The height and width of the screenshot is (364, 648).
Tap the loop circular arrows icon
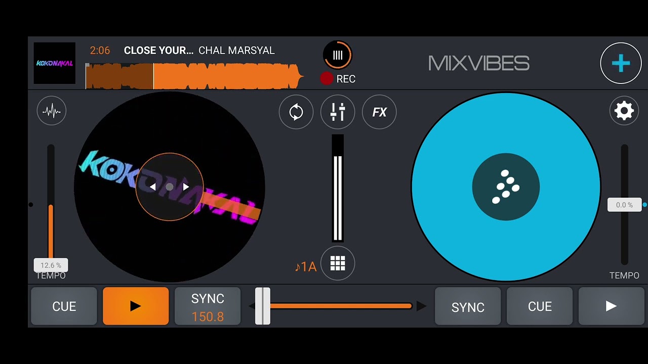(x=296, y=112)
